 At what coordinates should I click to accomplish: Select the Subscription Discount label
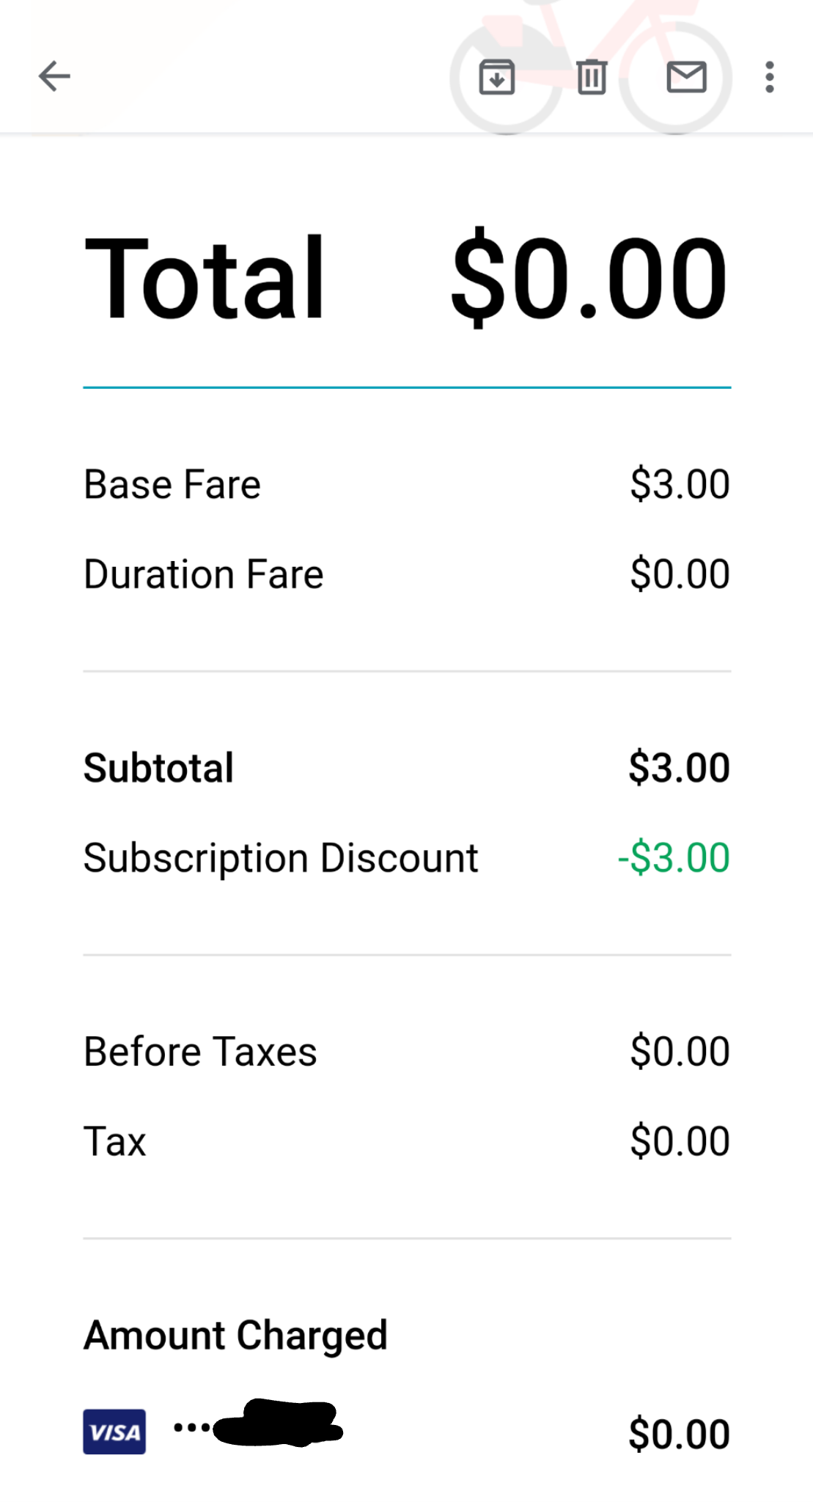[281, 858]
